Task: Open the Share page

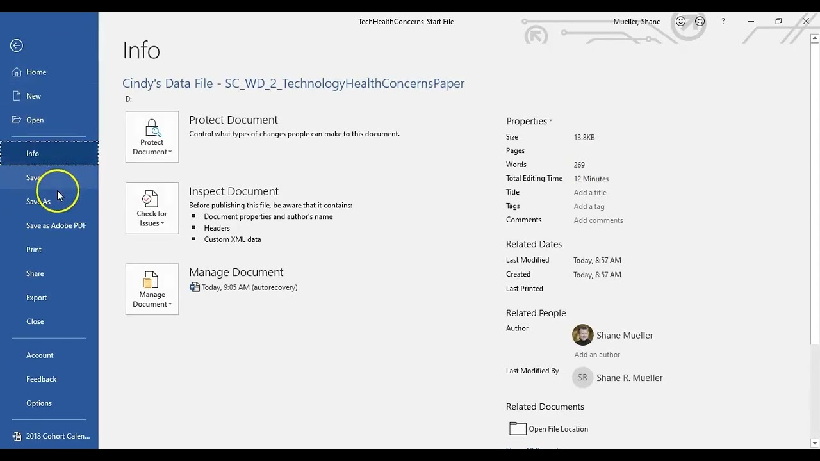Action: 49,273
